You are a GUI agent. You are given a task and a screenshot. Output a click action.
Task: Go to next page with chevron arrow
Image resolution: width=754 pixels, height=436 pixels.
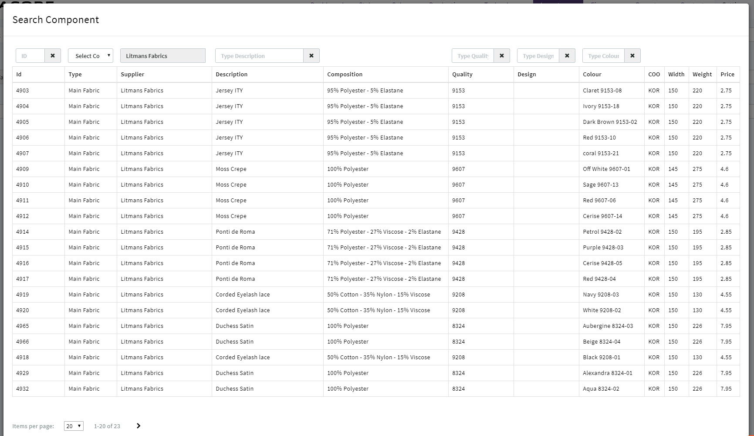[138, 426]
